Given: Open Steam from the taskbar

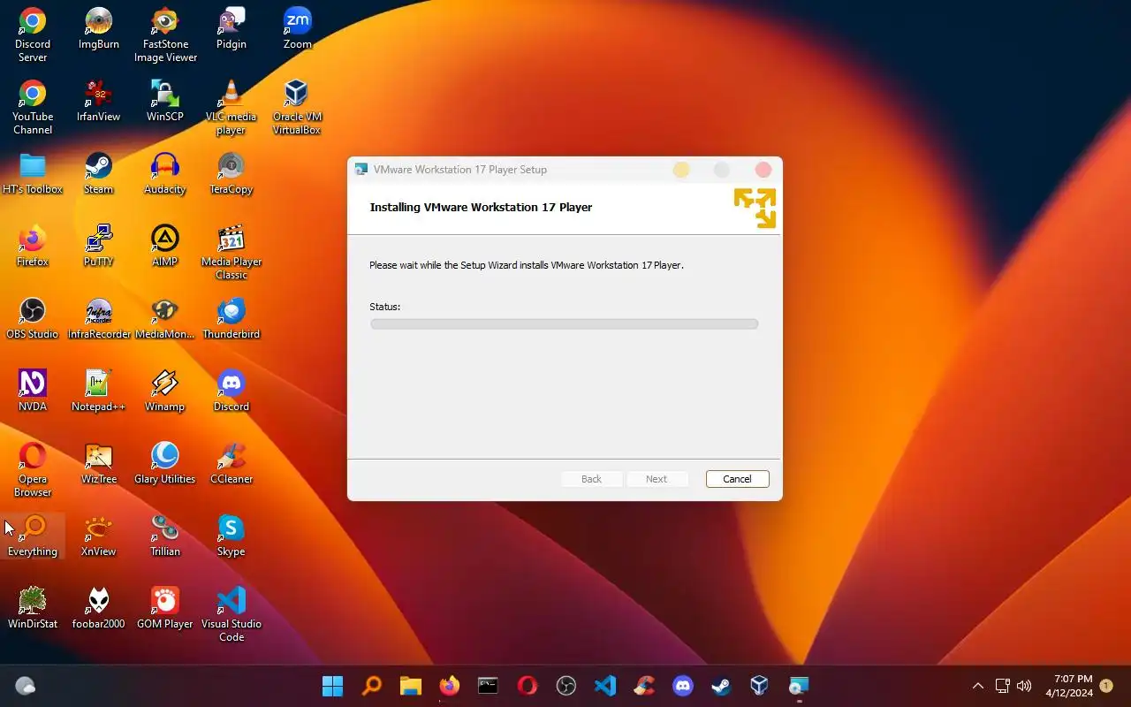Looking at the screenshot, I should (x=722, y=686).
